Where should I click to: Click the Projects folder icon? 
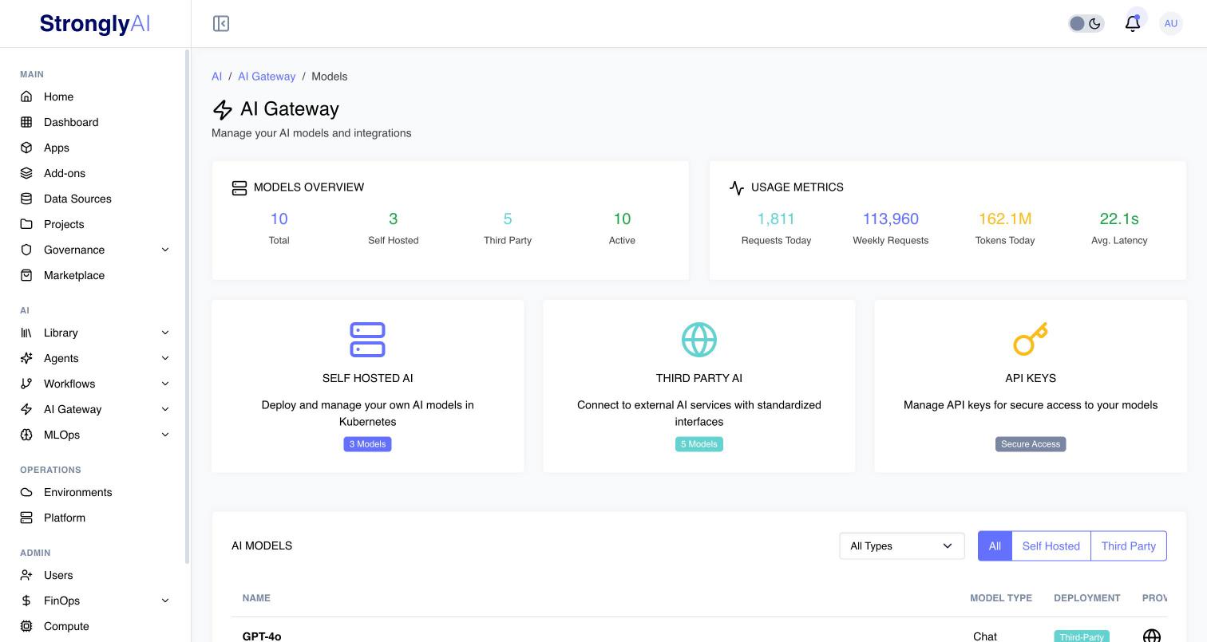[x=26, y=224]
